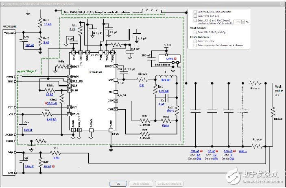286x188 pixels.
Task: Enable Select Cs, Rs1, Rs2, and Ratt checkbox
Action: (195, 13)
